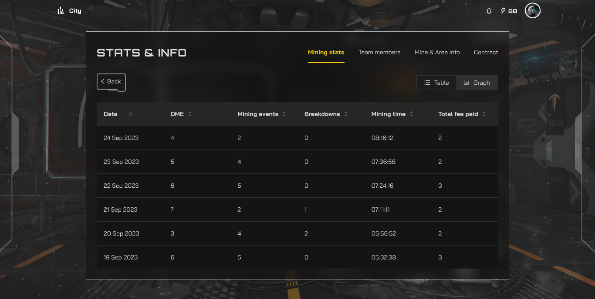This screenshot has width=595, height=299.
Task: Open the user avatar profile
Action: (533, 10)
